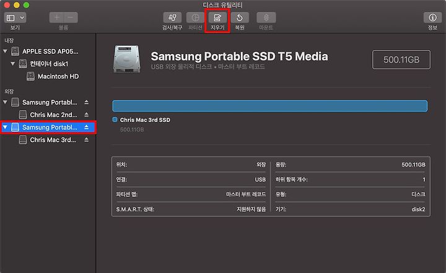446x273 pixels.
Task: Click the disk2 device value
Action: pyautogui.click(x=418, y=209)
